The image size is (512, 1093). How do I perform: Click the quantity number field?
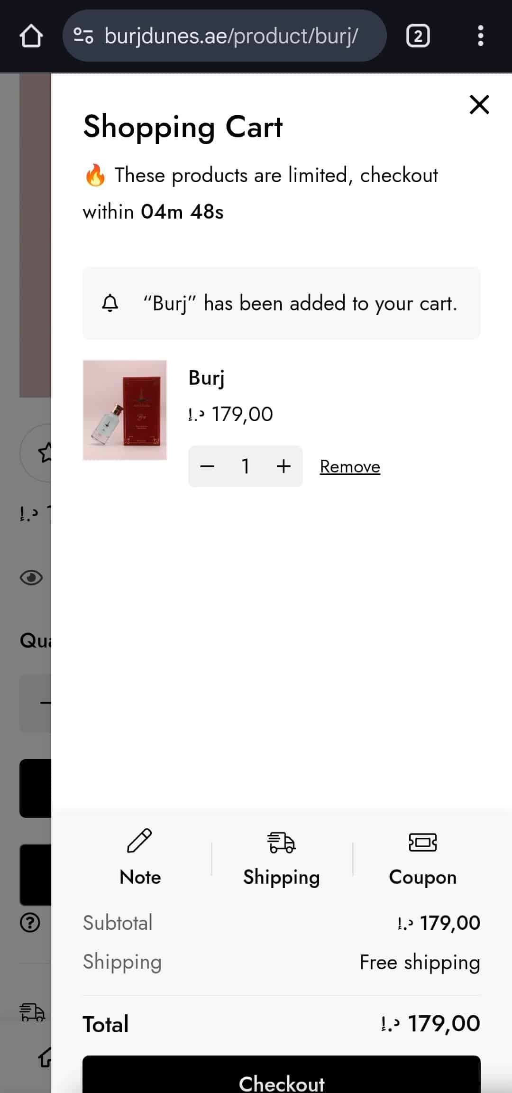pyautogui.click(x=246, y=466)
